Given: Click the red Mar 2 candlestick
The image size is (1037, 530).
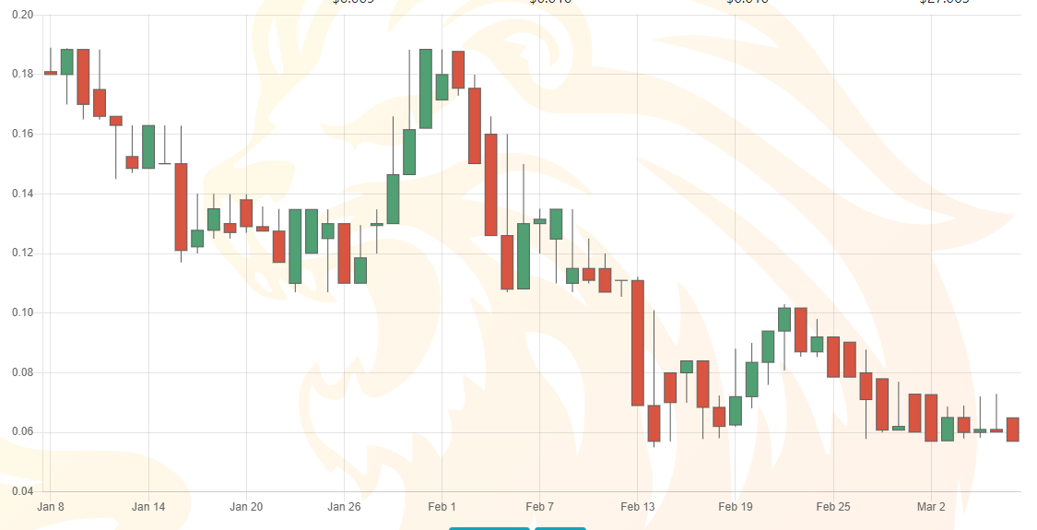Looking at the screenshot, I should pyautogui.click(x=931, y=418).
